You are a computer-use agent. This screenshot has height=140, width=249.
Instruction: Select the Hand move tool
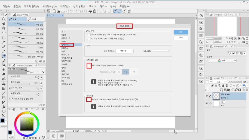[x=4, y=24]
